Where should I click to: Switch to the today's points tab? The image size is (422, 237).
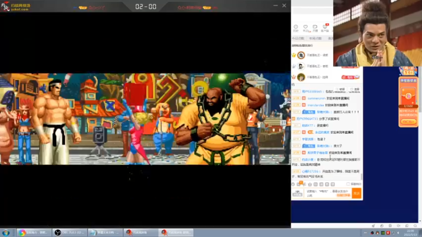(298, 38)
